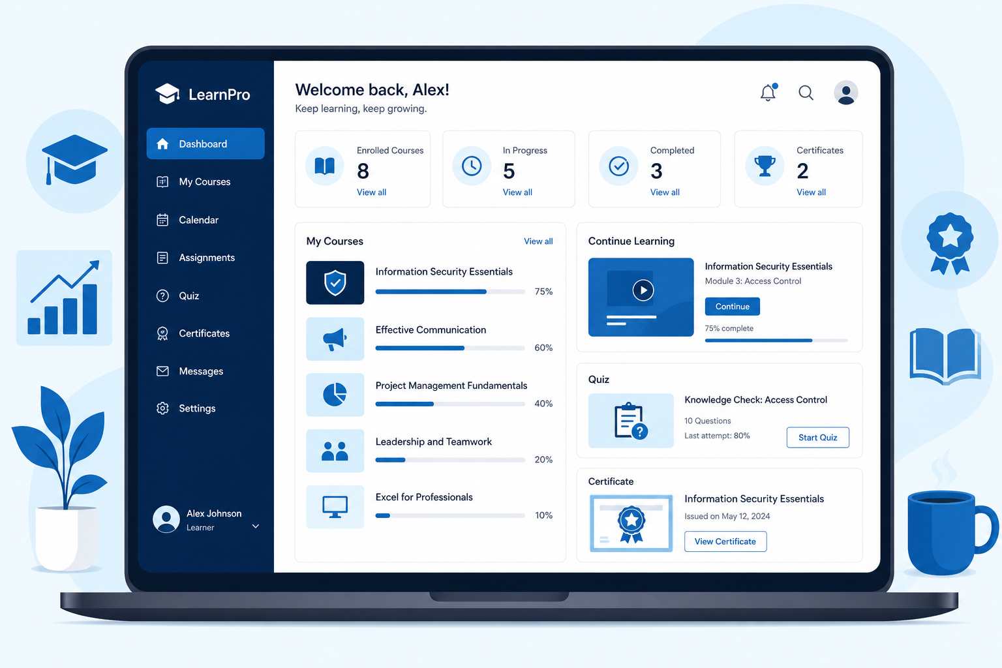Click the Completed checkmark circle icon
This screenshot has height=668, width=1002.
(x=619, y=166)
